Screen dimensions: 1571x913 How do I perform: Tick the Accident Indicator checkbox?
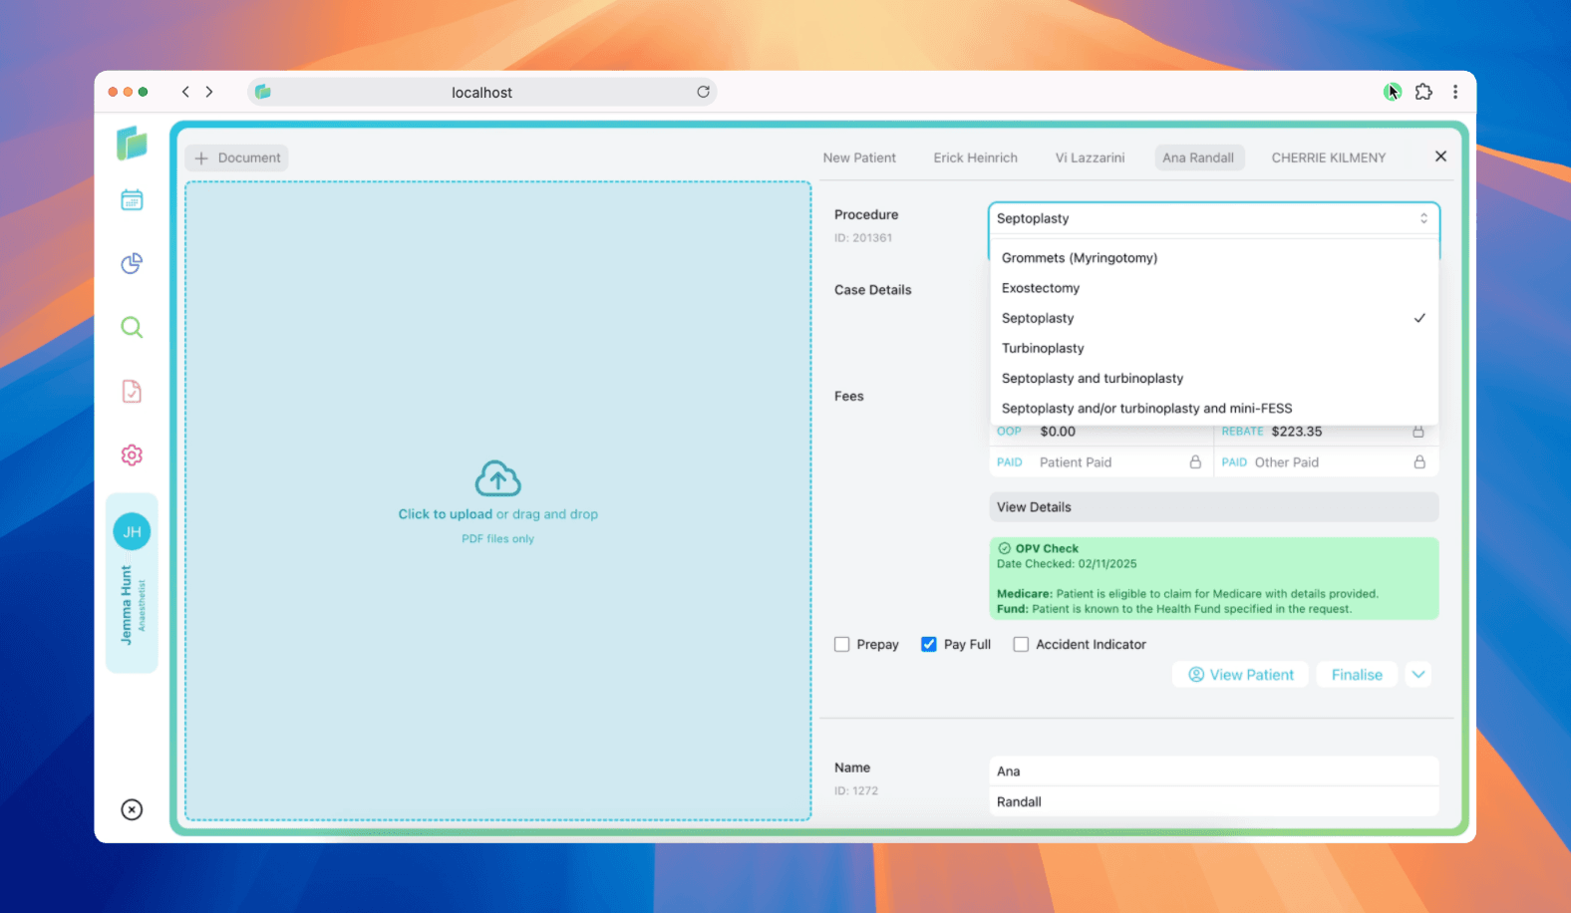[x=1021, y=645]
